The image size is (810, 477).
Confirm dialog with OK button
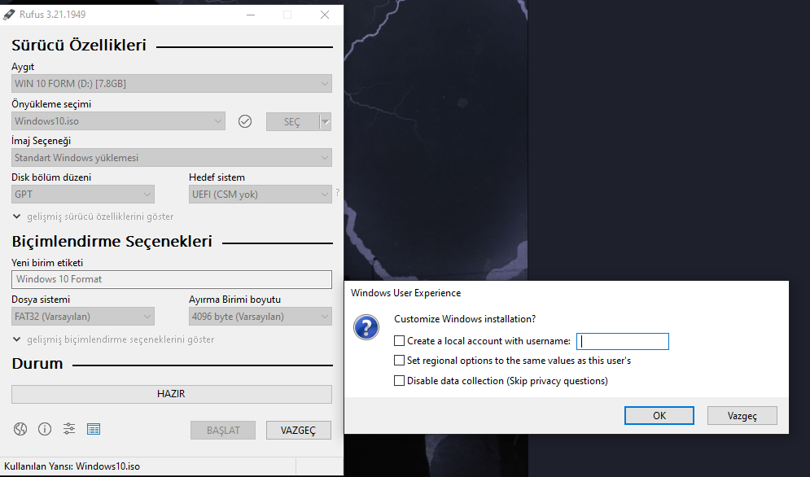659,415
